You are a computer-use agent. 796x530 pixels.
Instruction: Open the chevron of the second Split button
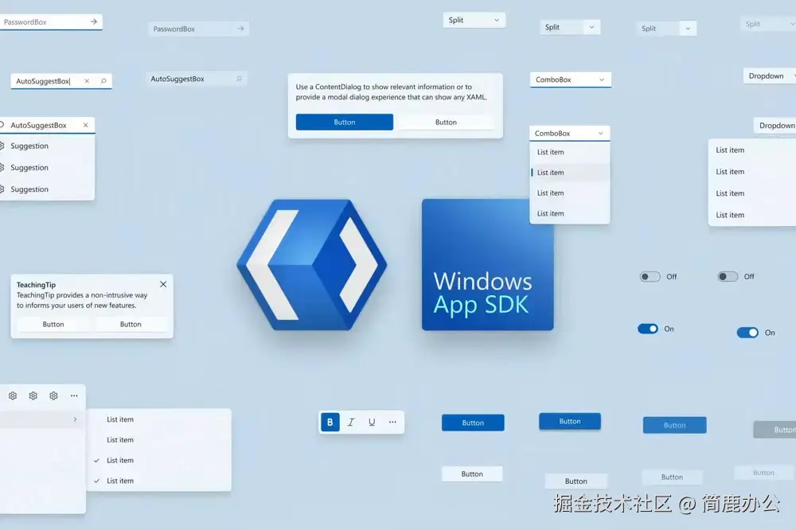[591, 27]
